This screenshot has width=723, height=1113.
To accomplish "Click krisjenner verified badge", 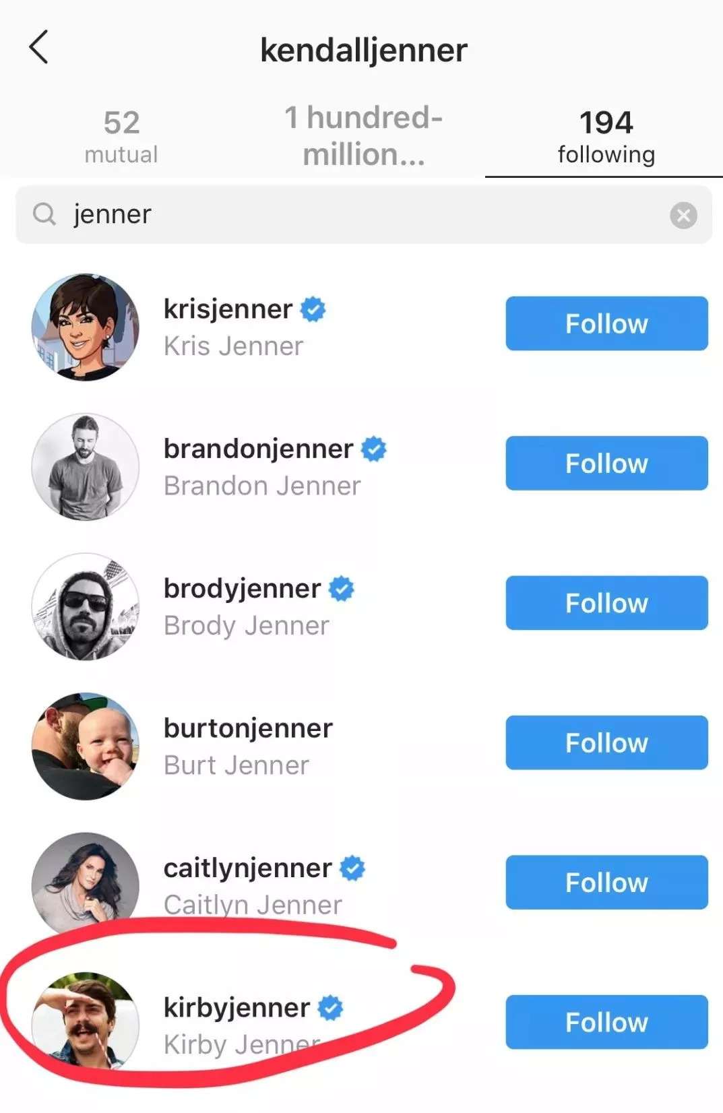I will coord(313,309).
